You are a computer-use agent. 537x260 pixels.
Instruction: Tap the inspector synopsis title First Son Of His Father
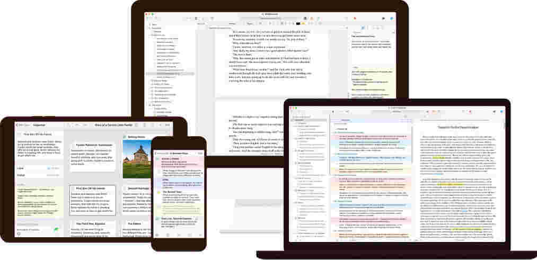[x=38, y=135]
